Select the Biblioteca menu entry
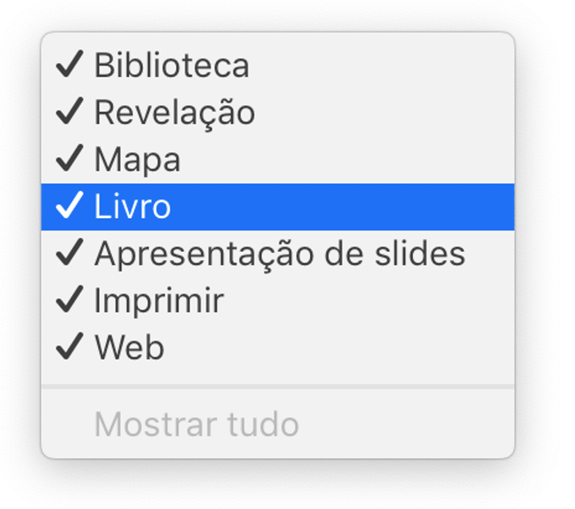Viewport: 575px width, 509px height. (278, 65)
